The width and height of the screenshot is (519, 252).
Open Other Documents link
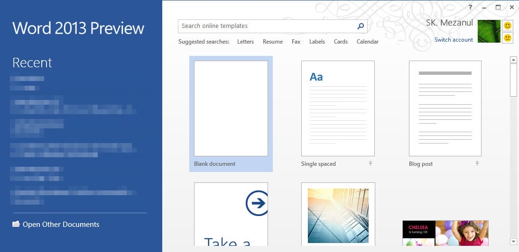click(61, 224)
